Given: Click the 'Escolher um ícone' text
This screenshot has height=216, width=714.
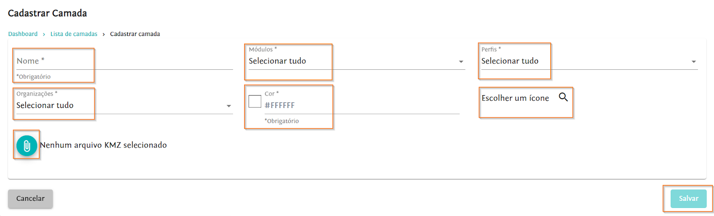Looking at the screenshot, I should coord(515,98).
